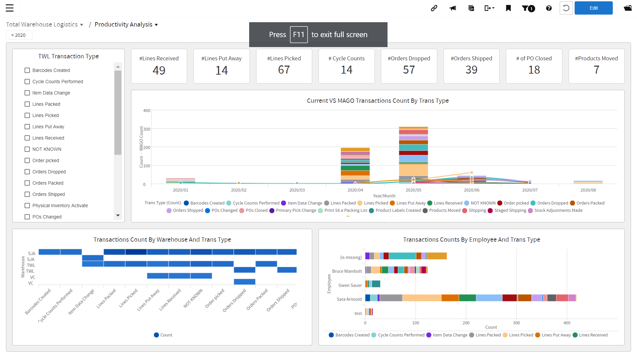Check the Orders Shipped checkbox
Viewport: 637px width, 358px height.
click(27, 194)
